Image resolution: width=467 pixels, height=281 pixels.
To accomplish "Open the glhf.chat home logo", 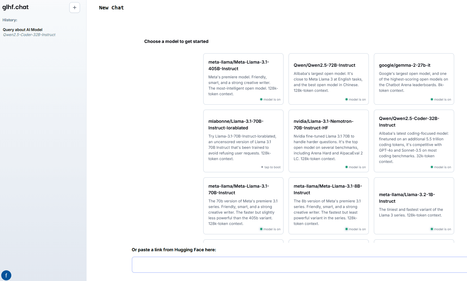I will tap(15, 7).
